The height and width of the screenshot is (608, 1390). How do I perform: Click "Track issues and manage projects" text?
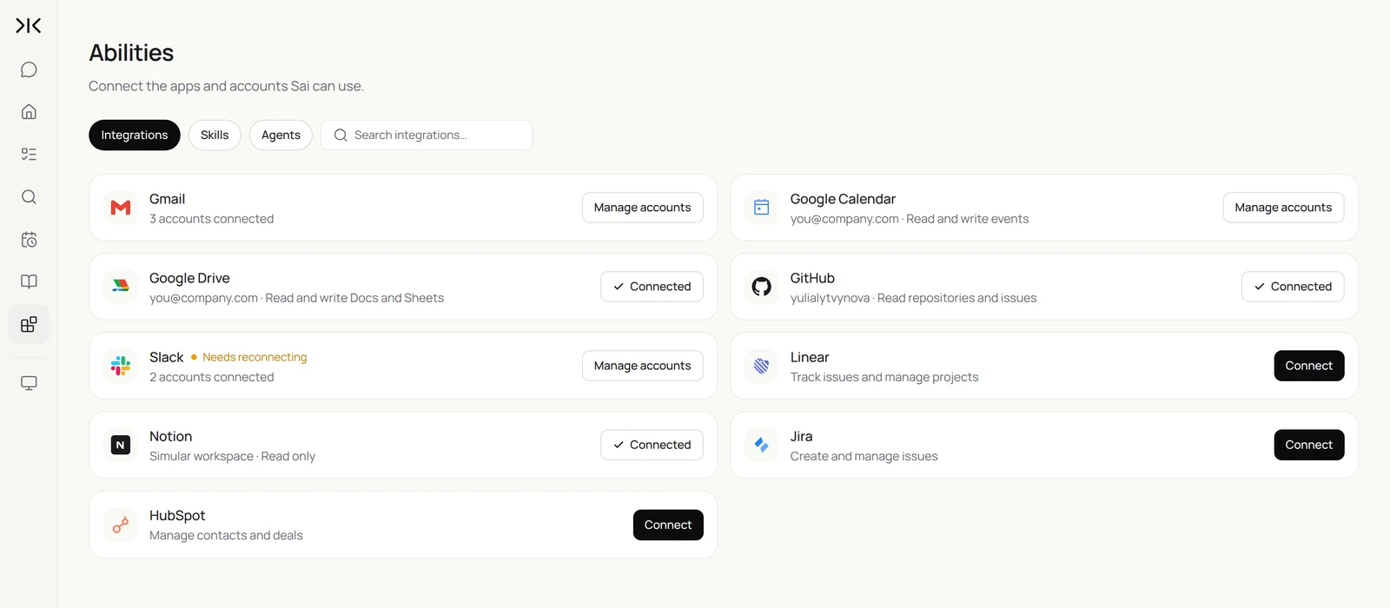(884, 377)
